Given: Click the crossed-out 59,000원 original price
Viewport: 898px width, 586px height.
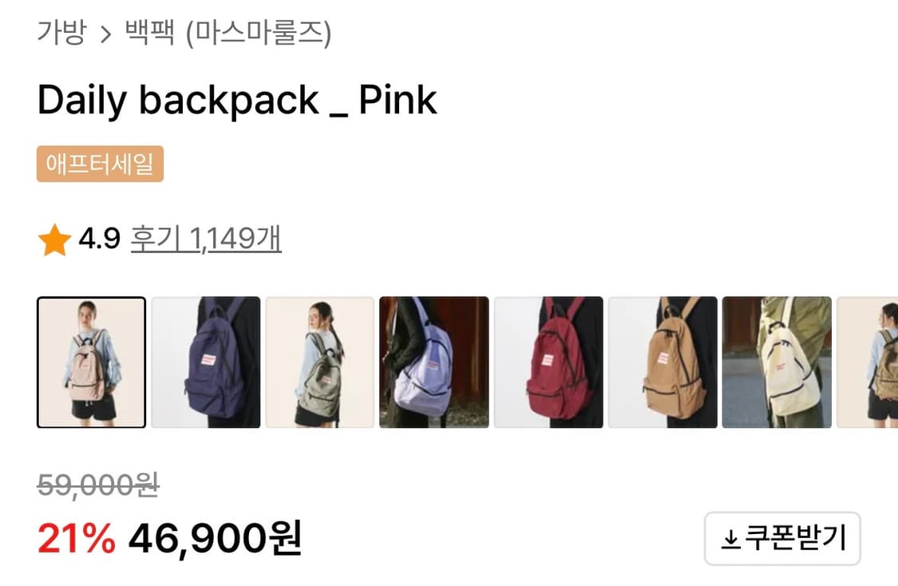Looking at the screenshot, I should pyautogui.click(x=98, y=485).
